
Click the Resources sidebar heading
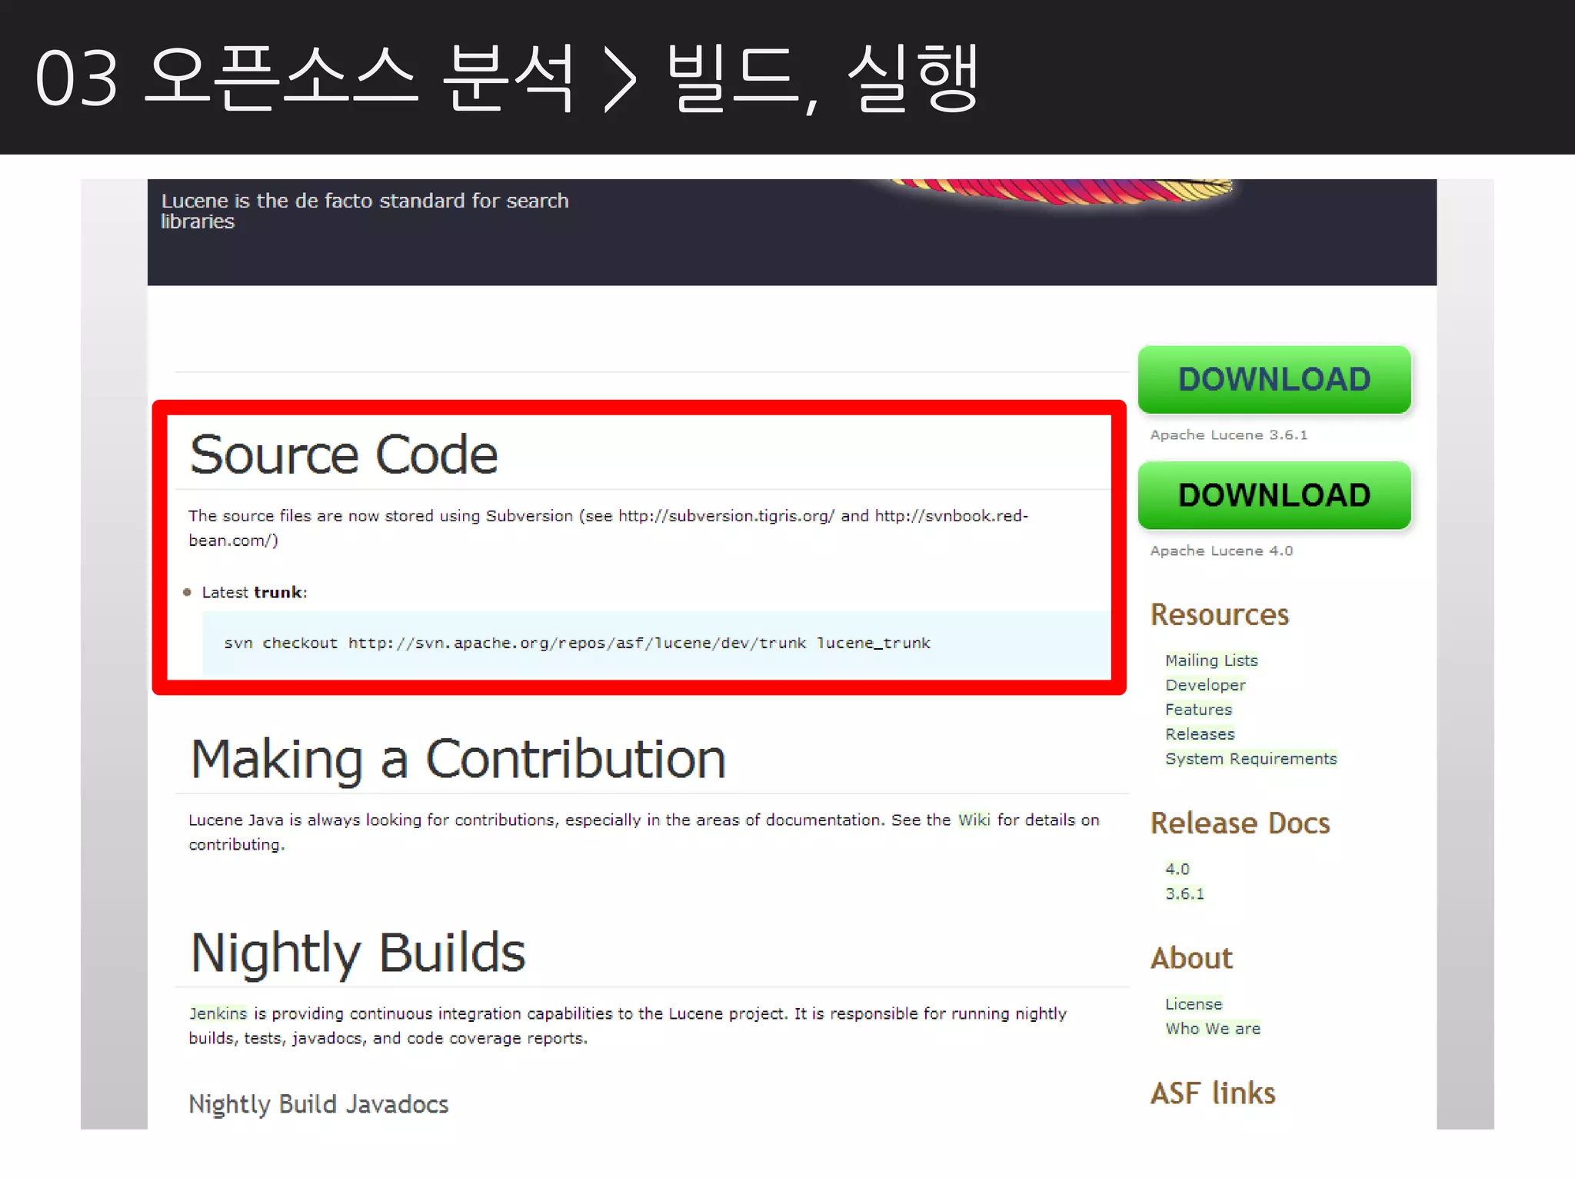(x=1220, y=615)
